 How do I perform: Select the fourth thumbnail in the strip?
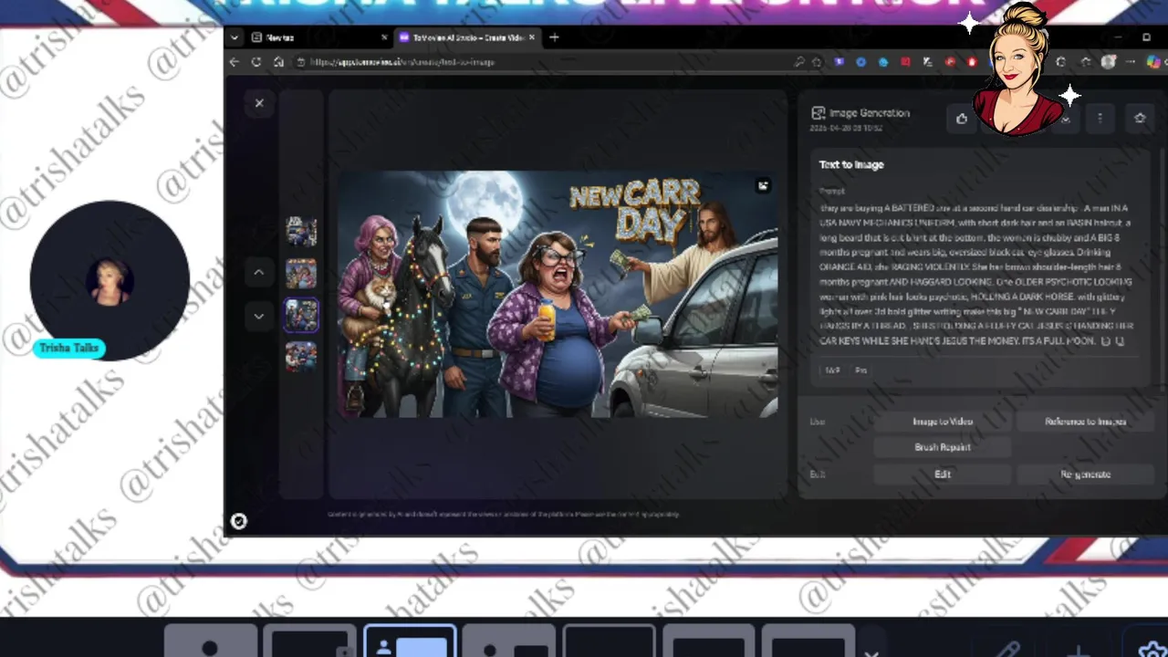[301, 356]
